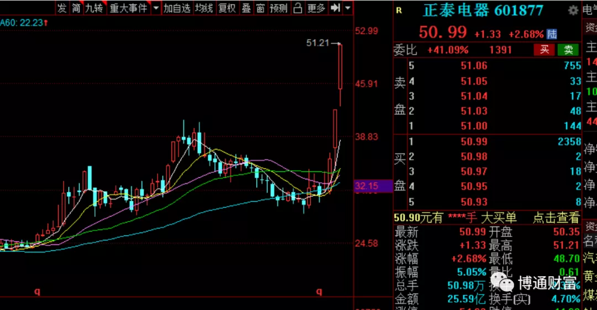
Task: Open the settings gear in the quote panel
Action: click(573, 10)
